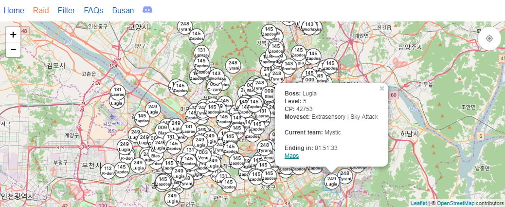The height and width of the screenshot is (207, 505).
Task: Select Lugia marker beneath the 고촌읍 Lapras
Action: [117, 102]
